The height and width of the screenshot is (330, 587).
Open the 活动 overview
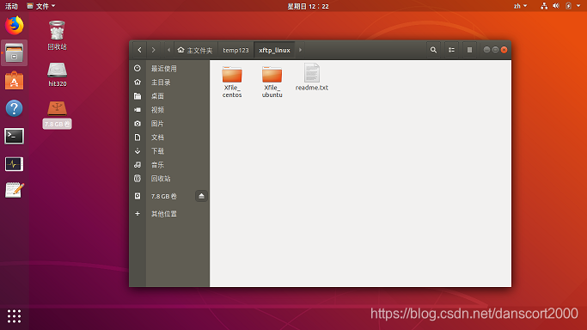point(12,6)
